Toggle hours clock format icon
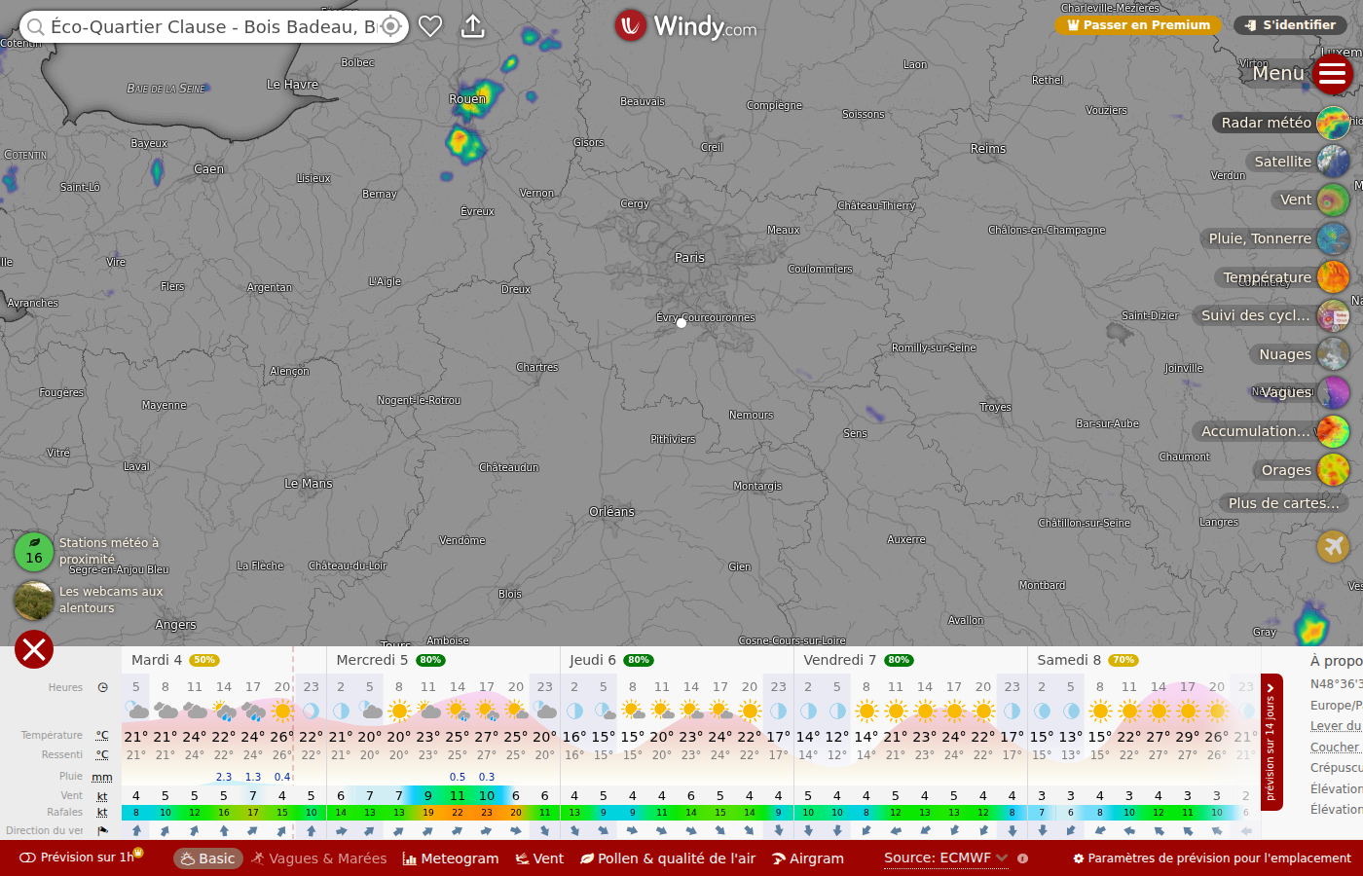The height and width of the screenshot is (876, 1363). tap(103, 687)
